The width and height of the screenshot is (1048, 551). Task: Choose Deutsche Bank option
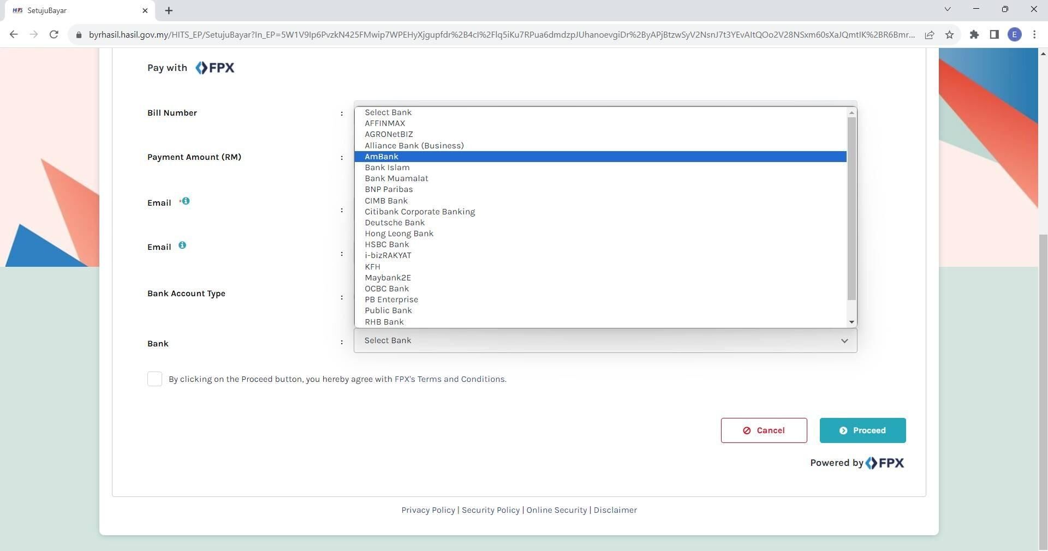pos(600,223)
